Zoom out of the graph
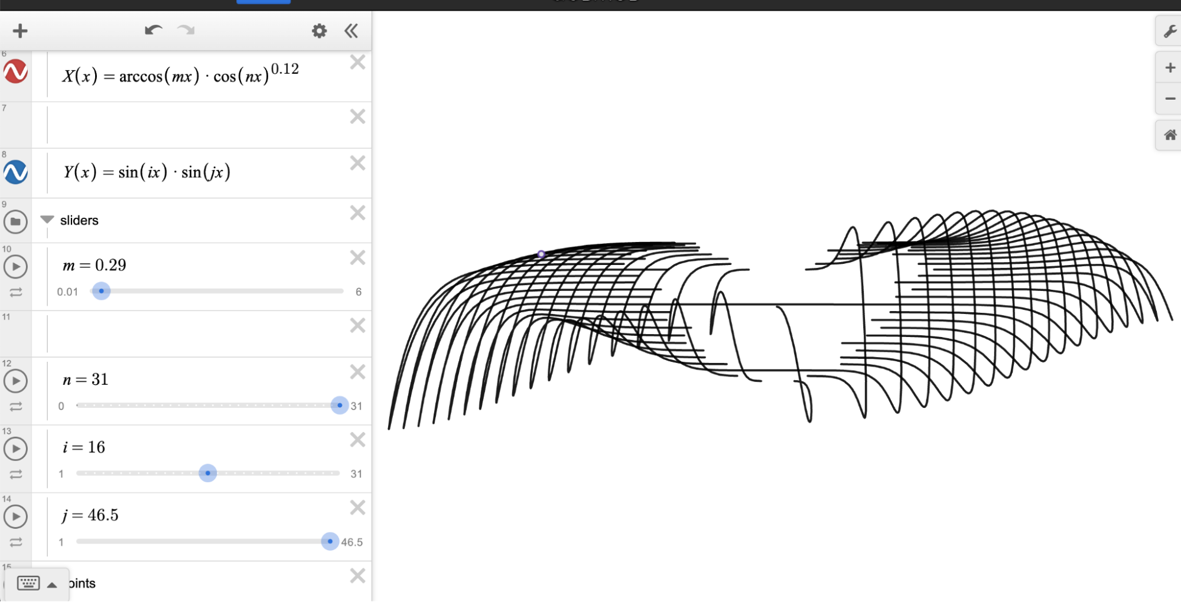1181x602 pixels. point(1169,99)
